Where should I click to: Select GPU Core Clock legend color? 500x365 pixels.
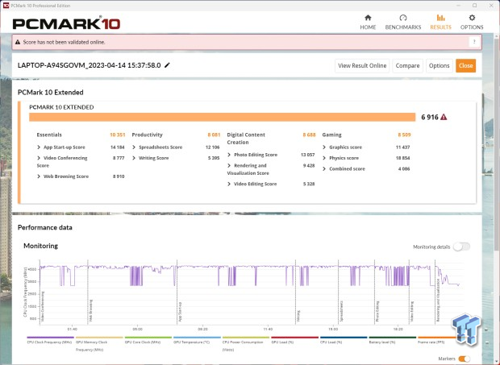[148, 338]
